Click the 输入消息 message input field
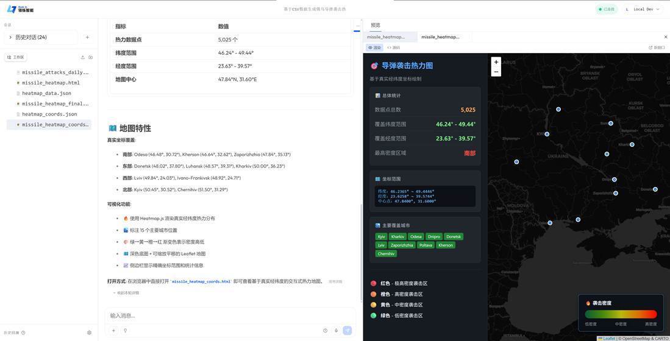The image size is (670, 341). pyautogui.click(x=230, y=316)
